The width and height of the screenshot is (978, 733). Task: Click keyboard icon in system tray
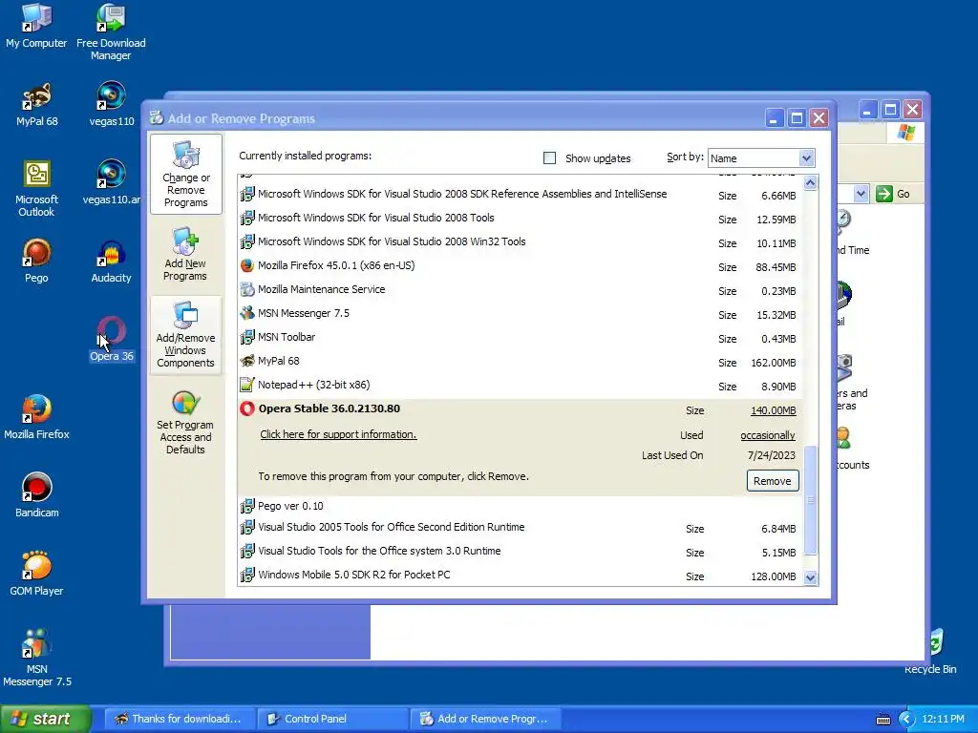coord(883,720)
